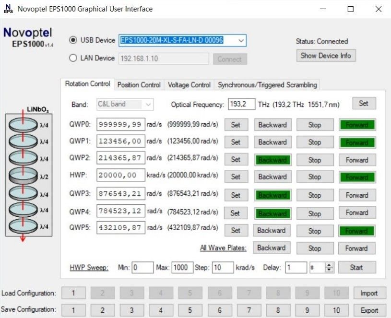The height and width of the screenshot is (318, 391).
Task: Click the delay unit up/down stepper
Action: [329, 268]
